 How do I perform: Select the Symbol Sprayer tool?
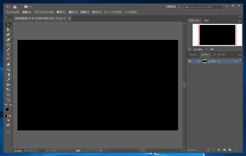pos(8,85)
